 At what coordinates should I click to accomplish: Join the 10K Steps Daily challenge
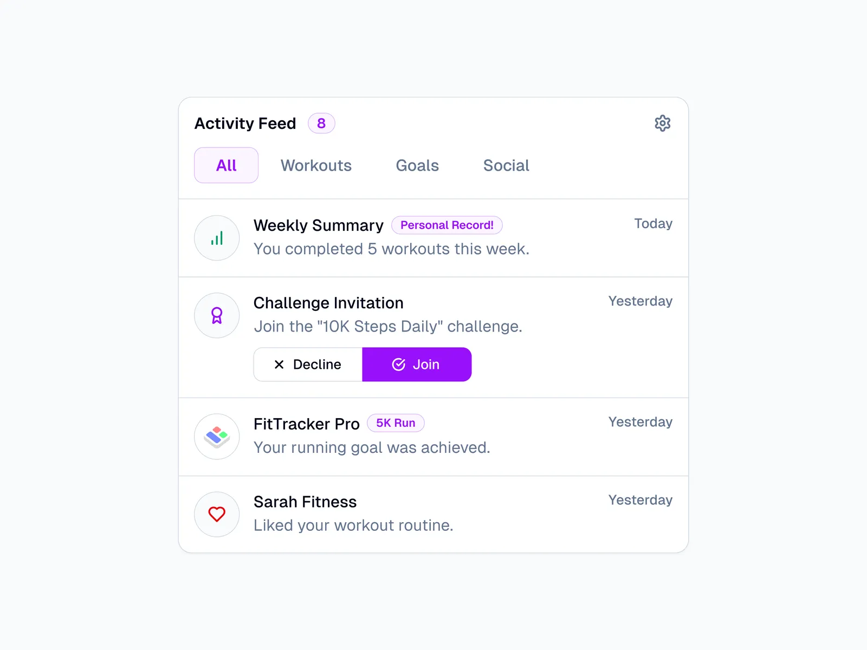click(x=416, y=365)
